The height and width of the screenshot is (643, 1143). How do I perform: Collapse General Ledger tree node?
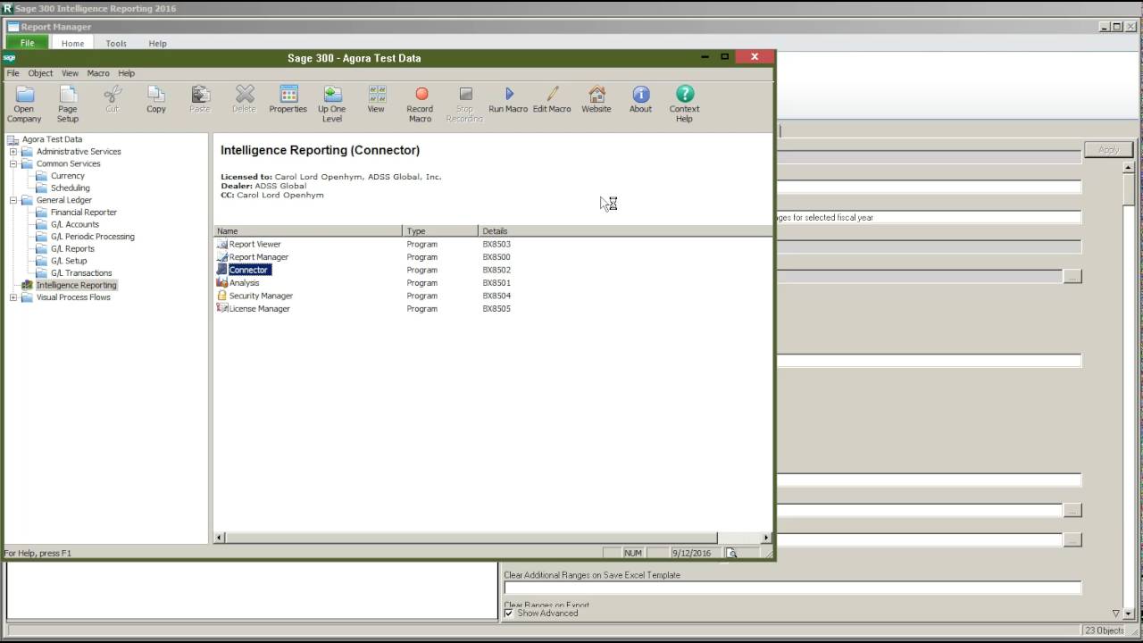(13, 200)
